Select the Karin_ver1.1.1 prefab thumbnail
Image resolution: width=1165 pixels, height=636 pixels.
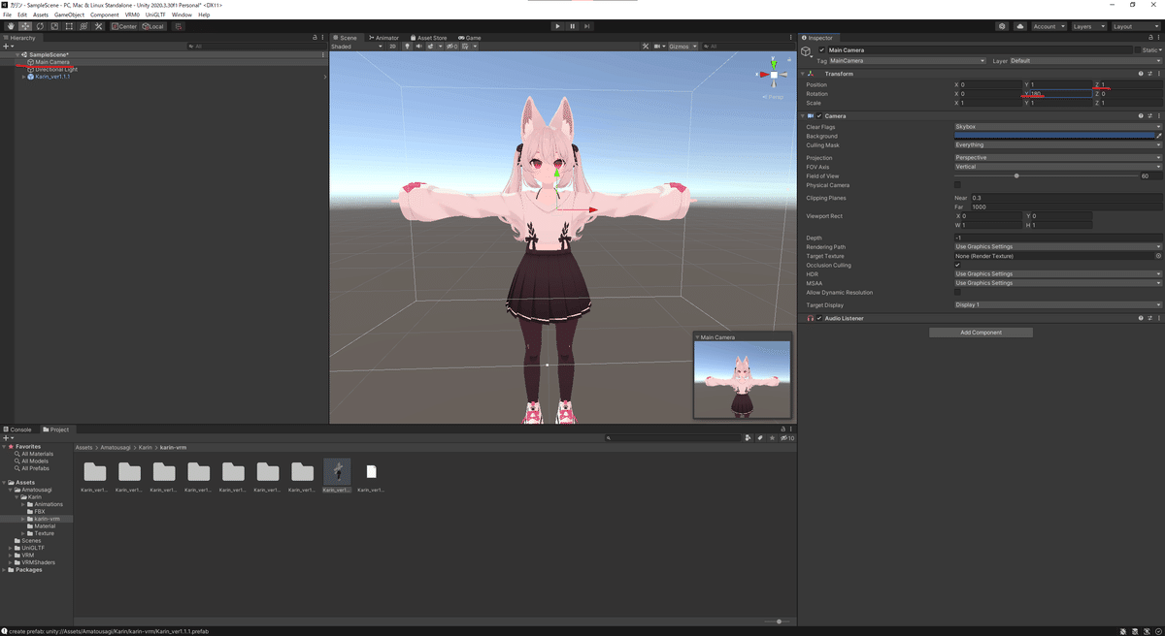[x=337, y=472]
